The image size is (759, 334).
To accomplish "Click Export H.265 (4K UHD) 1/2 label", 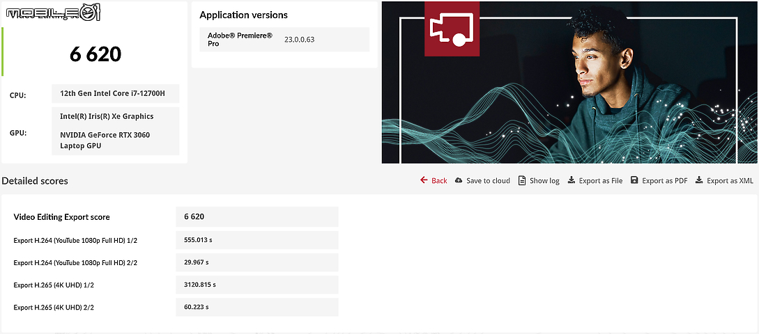I will pyautogui.click(x=54, y=285).
